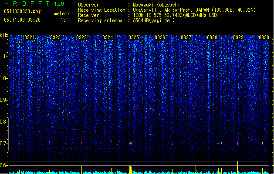Click the 'Observer' field label
The width and height of the screenshot is (274, 174).
pos(88,5)
